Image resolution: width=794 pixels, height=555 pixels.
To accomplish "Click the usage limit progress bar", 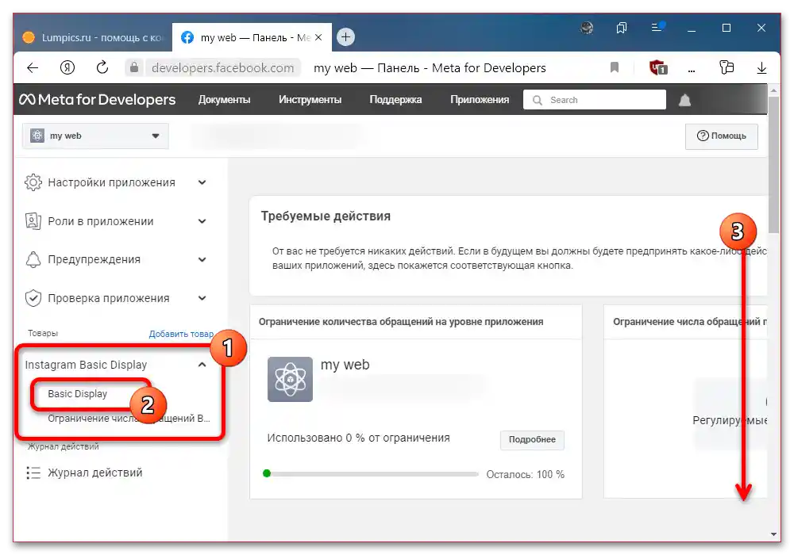I will (x=369, y=473).
